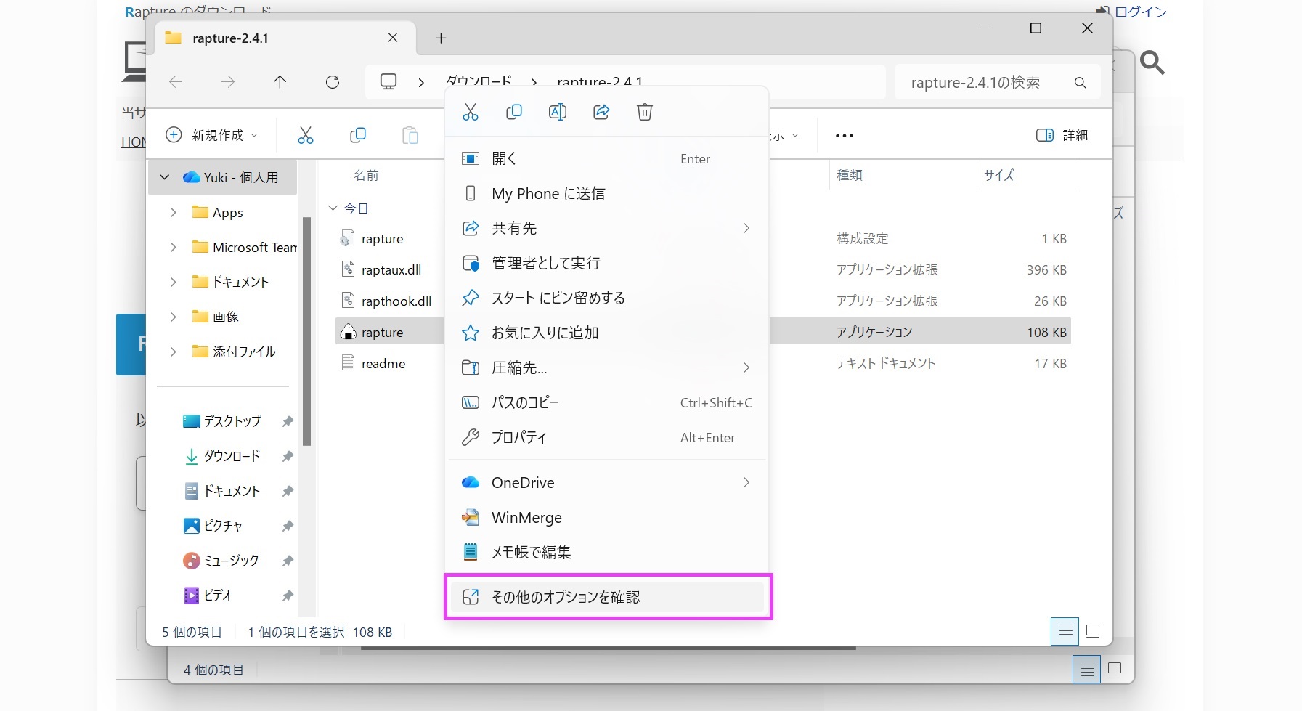Open プロパティ from the context menu

tap(519, 437)
